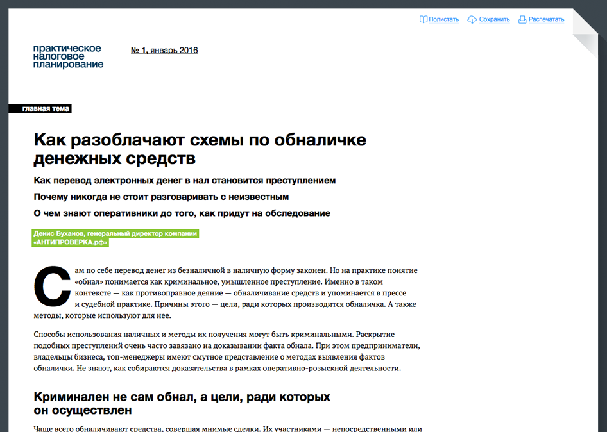Click the cloud download icon beside Сохранить
This screenshot has width=607, height=432.
click(472, 19)
